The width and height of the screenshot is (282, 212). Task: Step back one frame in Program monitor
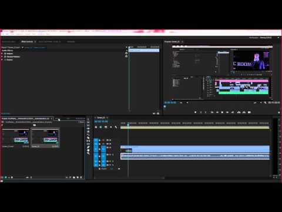pyautogui.click(x=217, y=112)
